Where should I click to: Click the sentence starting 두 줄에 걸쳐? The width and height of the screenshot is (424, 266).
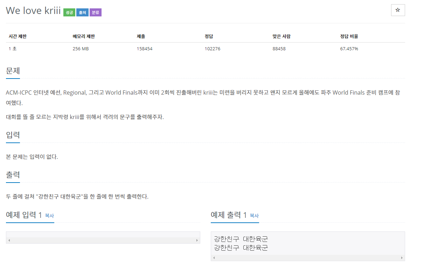coord(77,197)
